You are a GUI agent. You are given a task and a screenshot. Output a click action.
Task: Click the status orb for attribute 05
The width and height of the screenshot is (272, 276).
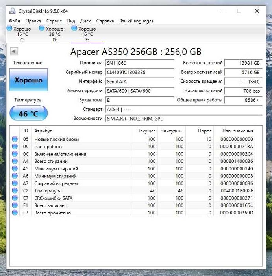click(15, 139)
